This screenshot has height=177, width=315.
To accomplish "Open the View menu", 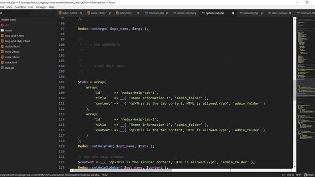I will tap(10, 7).
